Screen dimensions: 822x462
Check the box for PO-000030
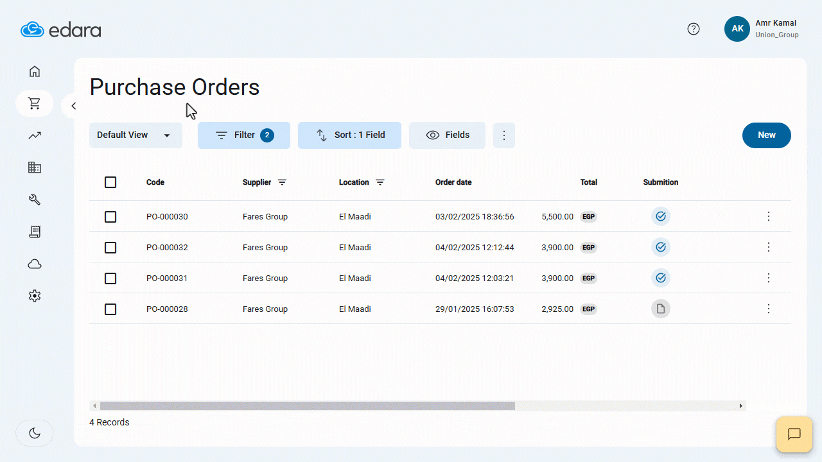tap(110, 217)
